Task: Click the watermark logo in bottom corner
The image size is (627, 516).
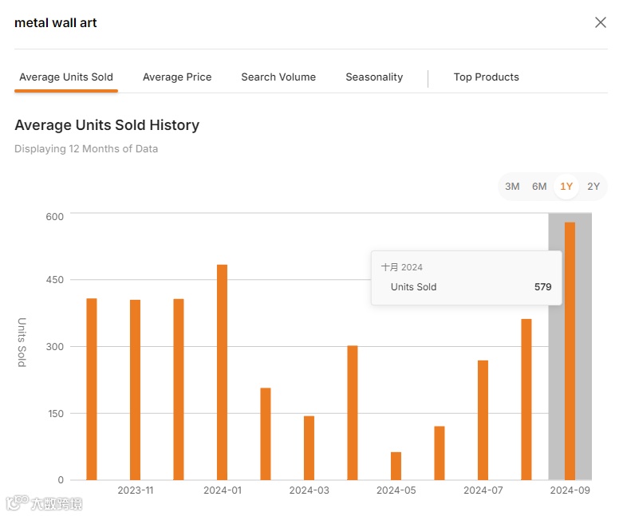Action: click(45, 503)
